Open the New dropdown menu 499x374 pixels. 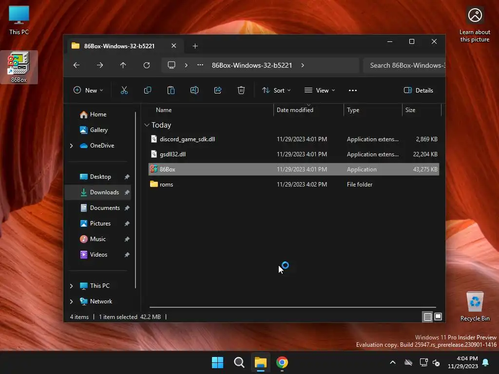point(88,90)
